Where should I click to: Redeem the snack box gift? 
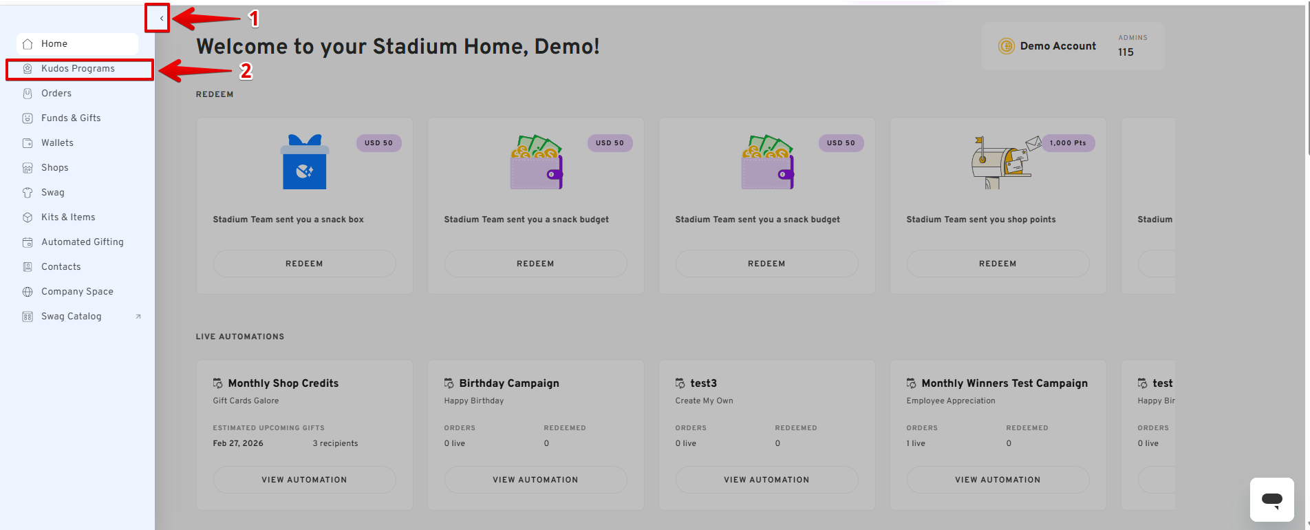tap(304, 264)
